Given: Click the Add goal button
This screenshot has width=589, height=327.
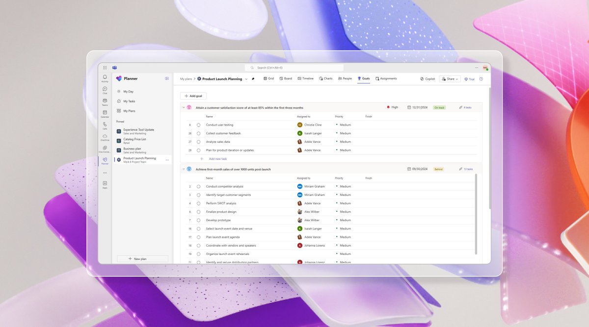Looking at the screenshot, I should coord(193,96).
